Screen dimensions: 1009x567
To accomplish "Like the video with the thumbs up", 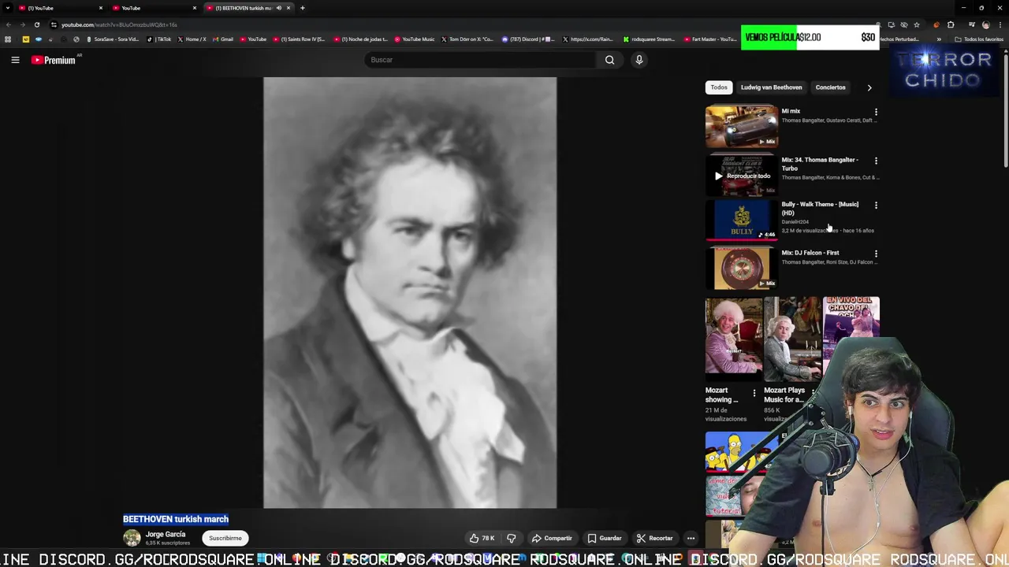I will tap(482, 539).
